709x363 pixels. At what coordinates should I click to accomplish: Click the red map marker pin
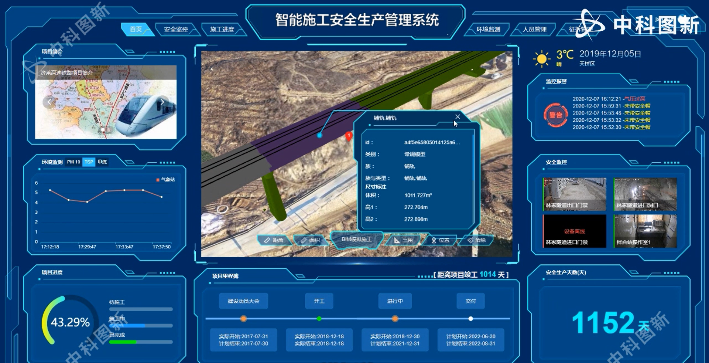click(x=349, y=136)
